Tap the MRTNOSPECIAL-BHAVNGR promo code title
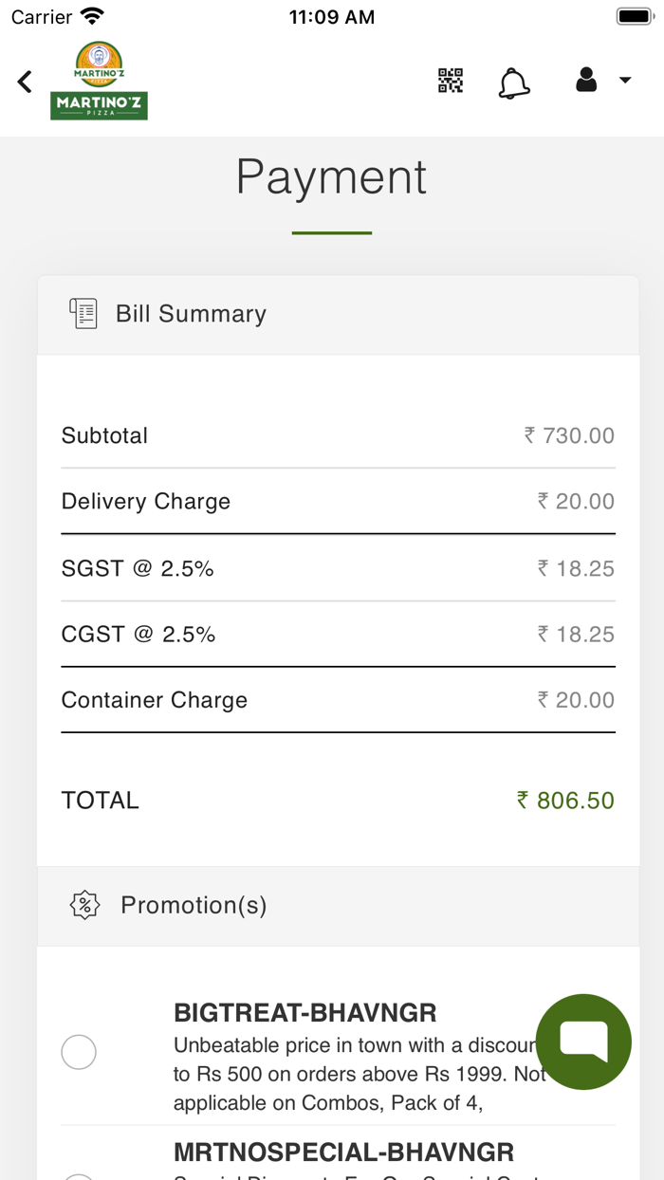Screen dimensions: 664x1180 (343, 1152)
